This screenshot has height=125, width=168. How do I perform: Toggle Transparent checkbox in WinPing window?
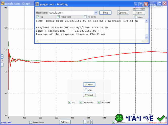pyautogui.click(x=59, y=17)
